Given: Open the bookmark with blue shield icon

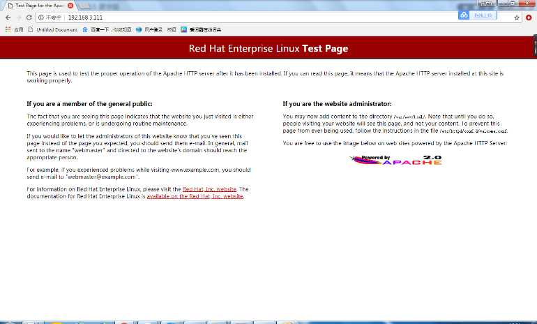Looking at the screenshot, I should click(149, 30).
